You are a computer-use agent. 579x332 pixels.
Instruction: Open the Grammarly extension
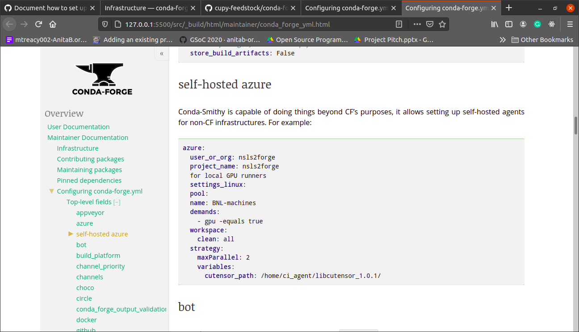click(537, 24)
